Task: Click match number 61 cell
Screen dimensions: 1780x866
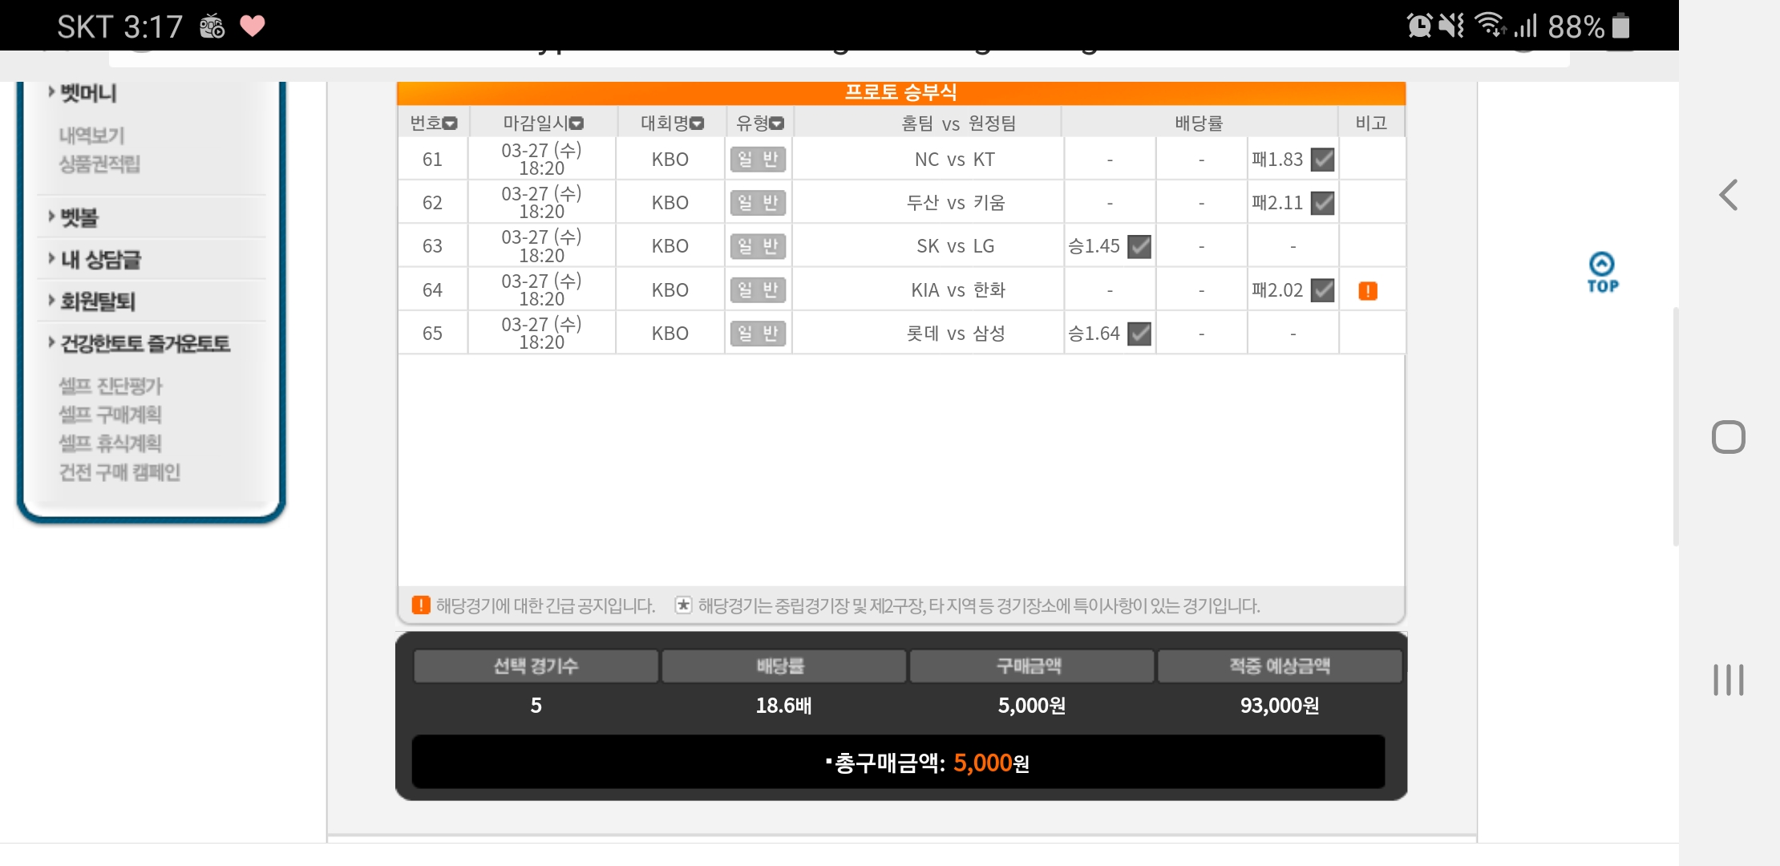Action: 432,160
